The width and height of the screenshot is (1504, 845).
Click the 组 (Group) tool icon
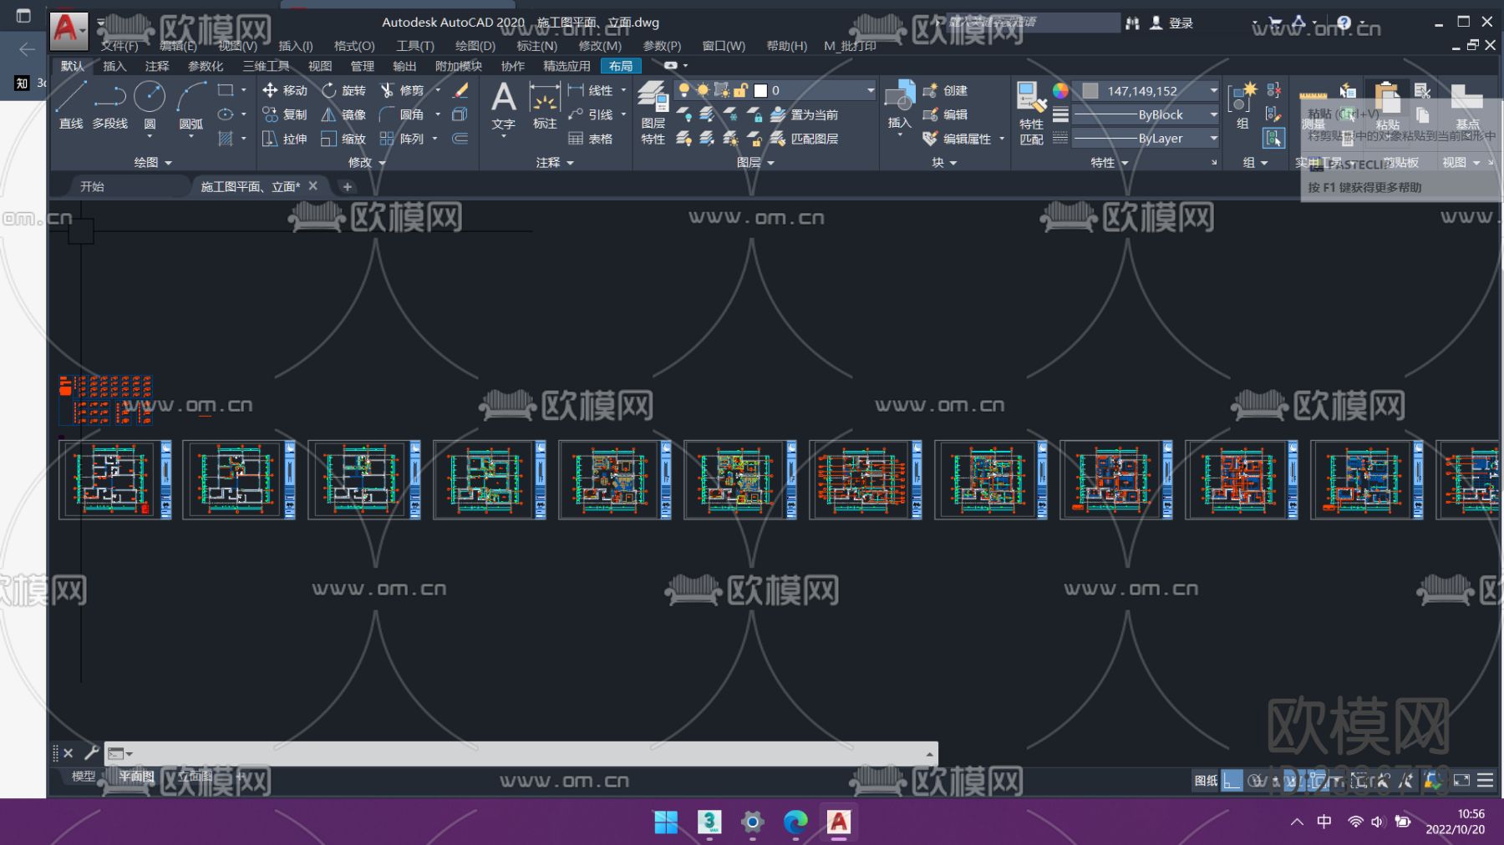tap(1242, 106)
